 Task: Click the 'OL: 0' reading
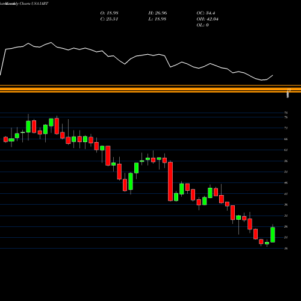202,25
